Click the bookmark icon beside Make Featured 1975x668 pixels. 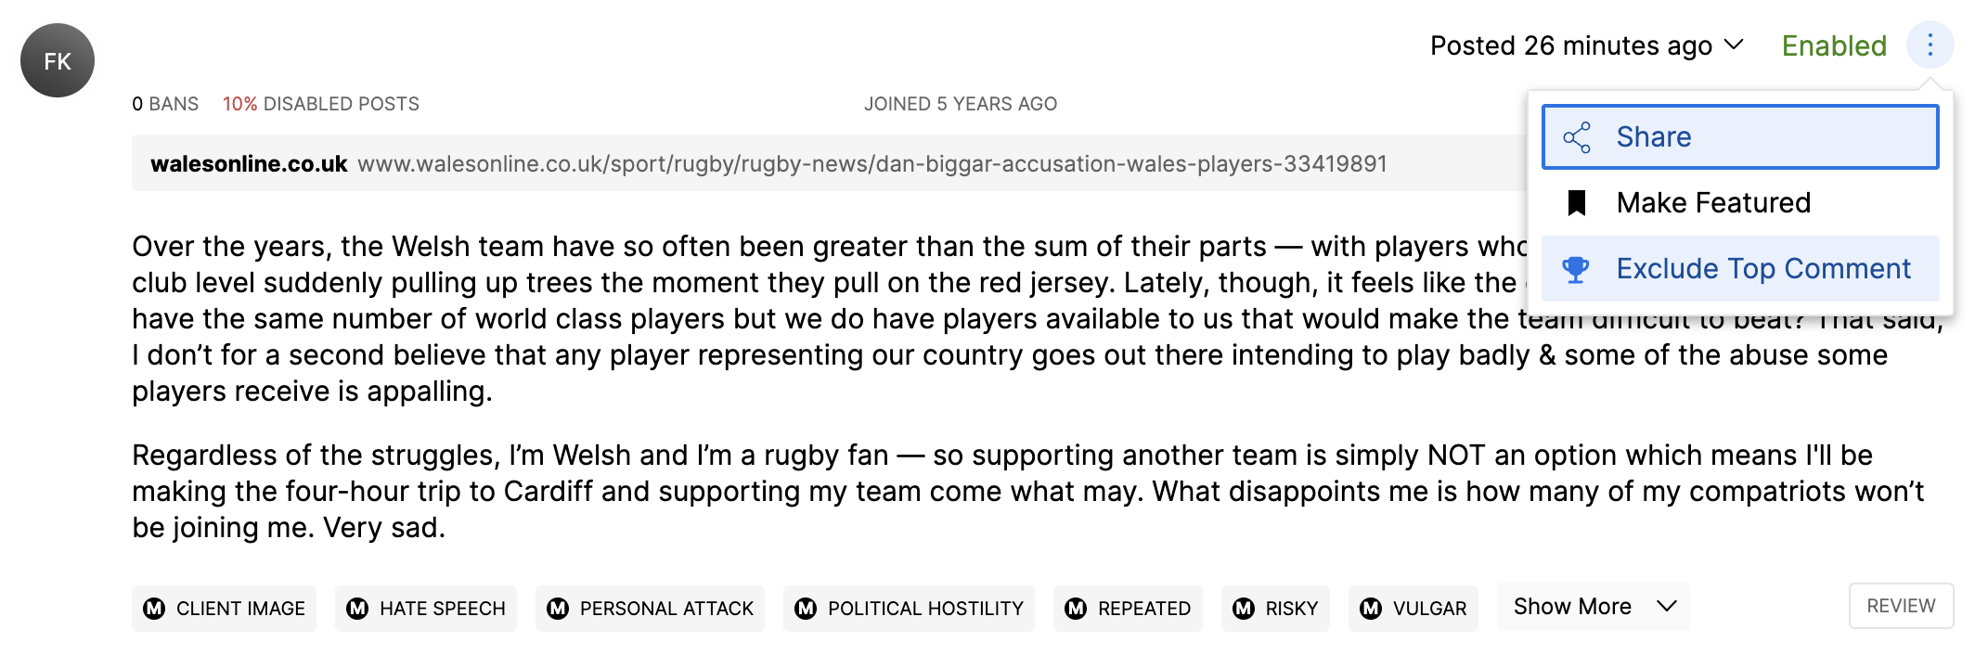[x=1577, y=202]
